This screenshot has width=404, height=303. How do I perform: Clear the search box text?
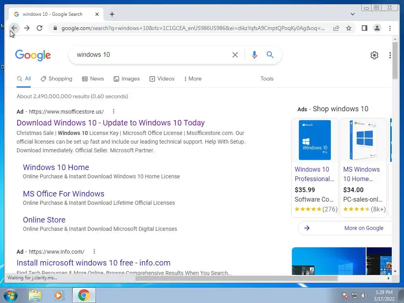(x=235, y=54)
